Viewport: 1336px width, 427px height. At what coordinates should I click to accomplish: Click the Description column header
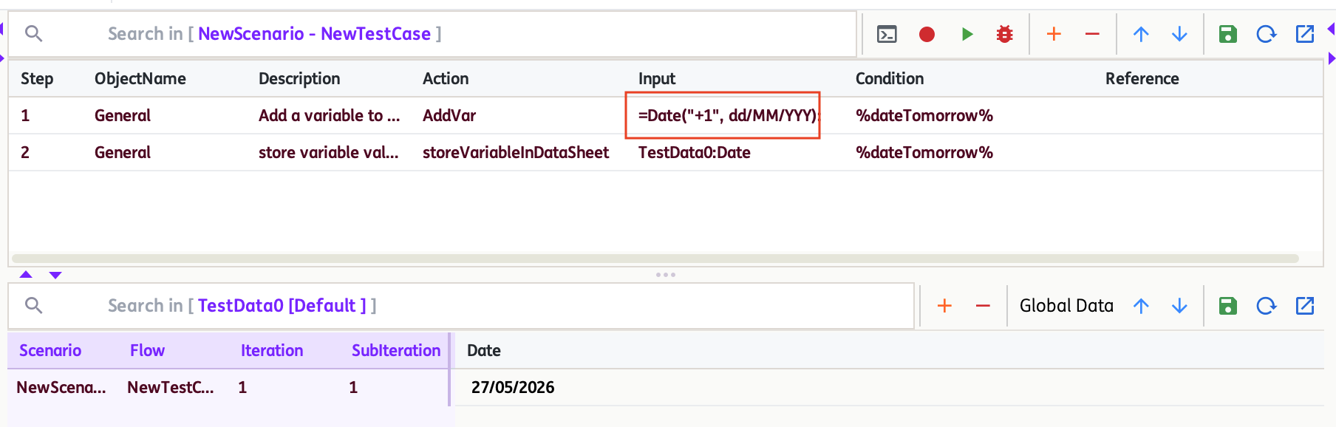click(299, 79)
